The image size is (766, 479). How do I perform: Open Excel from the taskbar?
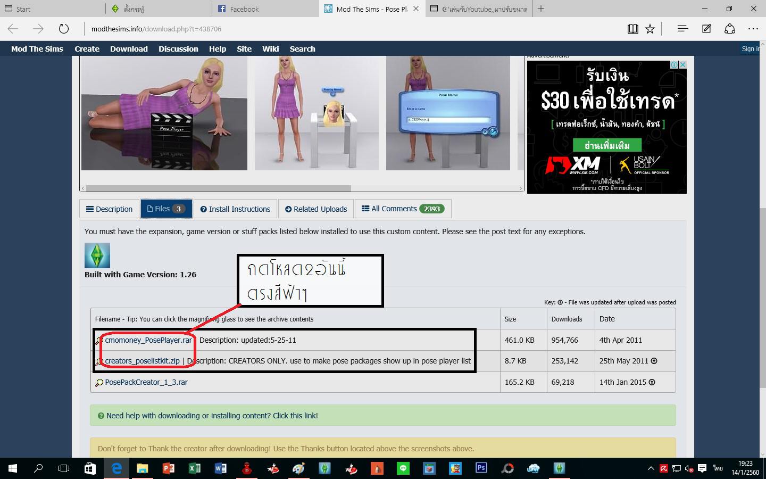[194, 468]
